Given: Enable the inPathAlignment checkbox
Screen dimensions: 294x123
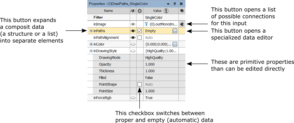Looking at the screenshot, I should pos(140,38).
